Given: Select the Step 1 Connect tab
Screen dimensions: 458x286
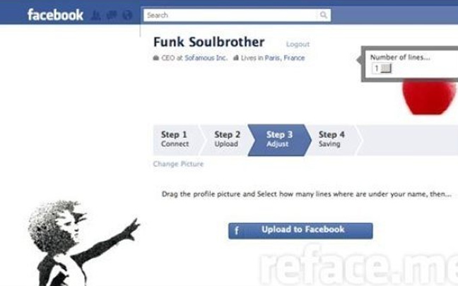Looking at the screenshot, I should pyautogui.click(x=177, y=140).
